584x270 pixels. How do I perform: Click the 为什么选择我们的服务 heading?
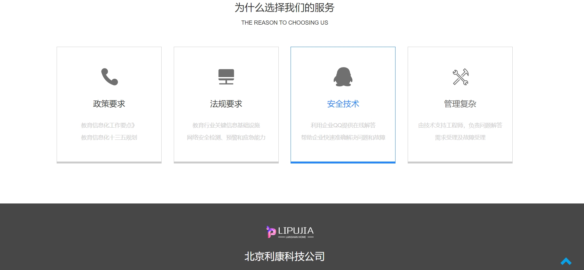click(284, 8)
